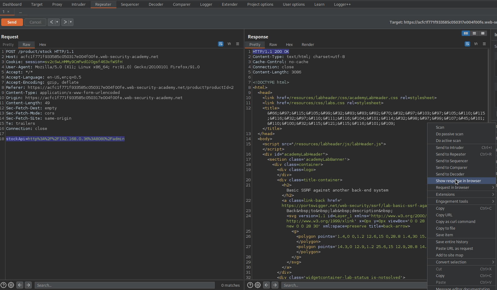This screenshot has height=290, width=497.
Task: Add a new Repeater tab via the ellipsis
Action: tap(20, 12)
